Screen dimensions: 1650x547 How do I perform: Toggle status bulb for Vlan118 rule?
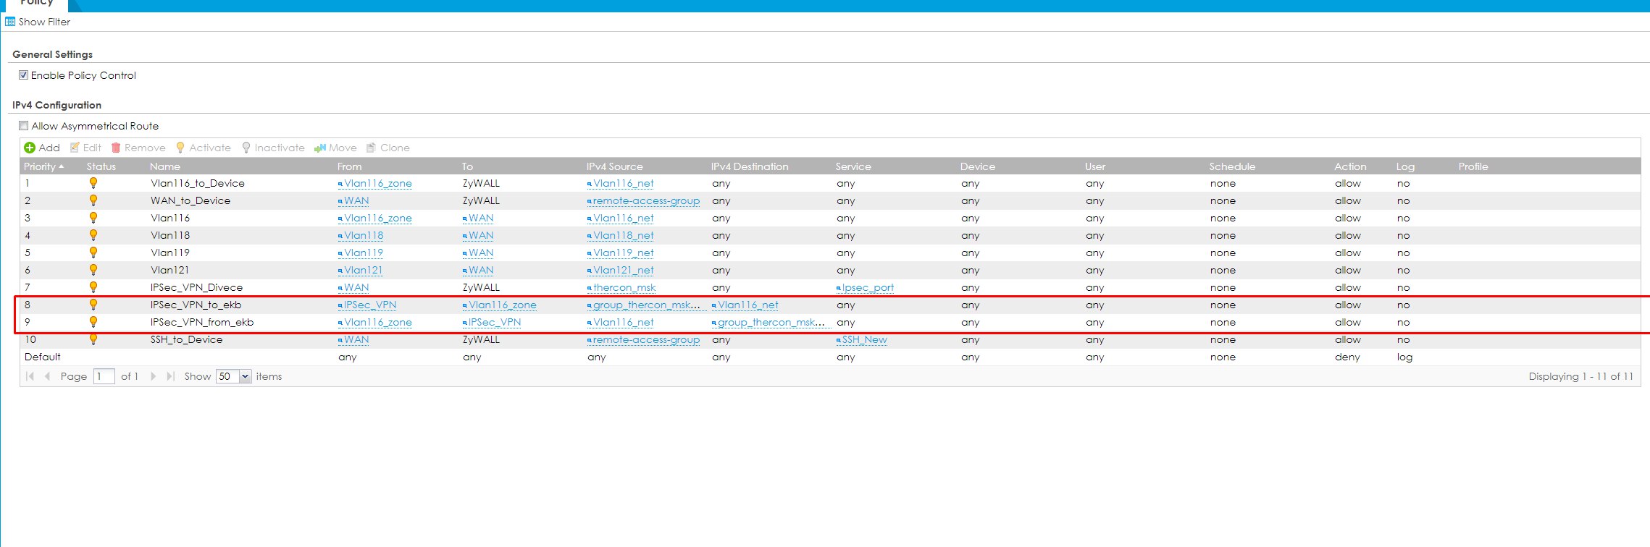(93, 235)
